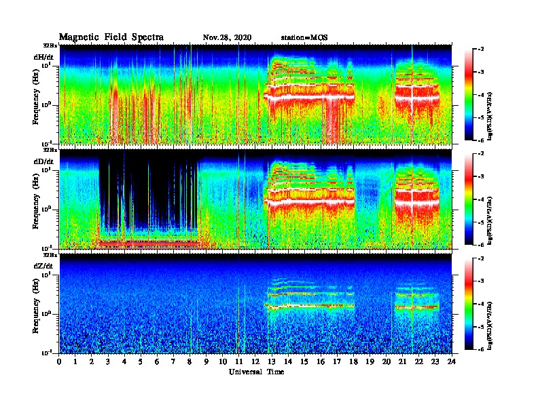Screen dimensions: 538x415
Task: Click the "Magnetic Field Spectra" title
Action: point(111,37)
